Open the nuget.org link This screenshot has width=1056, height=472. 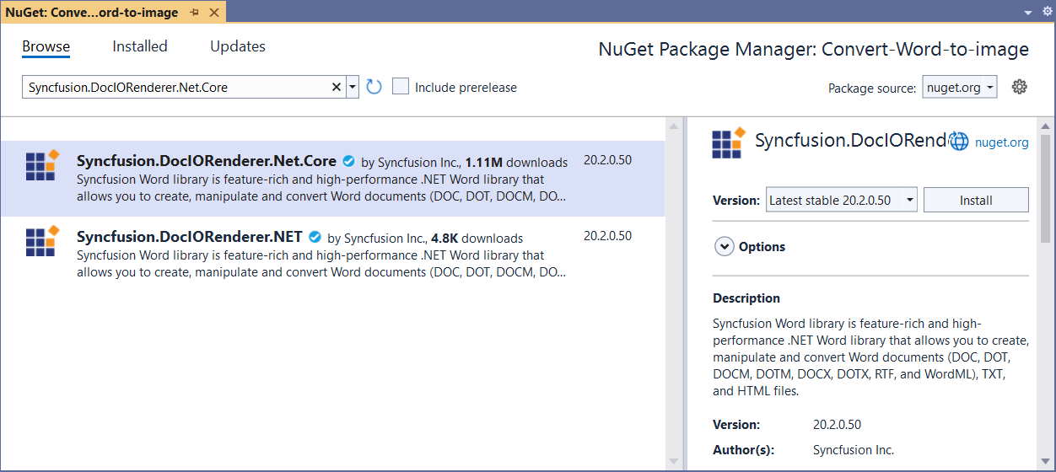1001,142
